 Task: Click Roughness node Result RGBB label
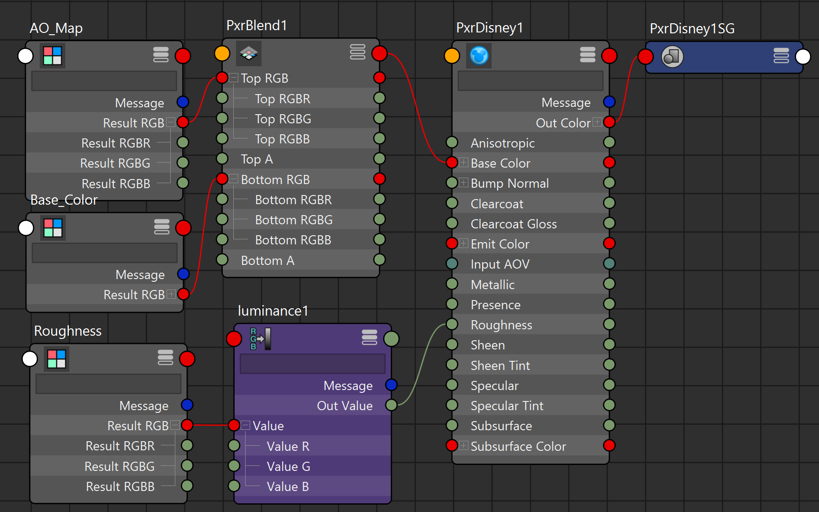pyautogui.click(x=121, y=486)
